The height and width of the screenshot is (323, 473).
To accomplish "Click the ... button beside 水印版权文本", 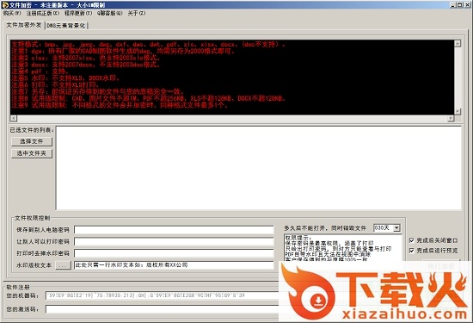I will 63,265.
